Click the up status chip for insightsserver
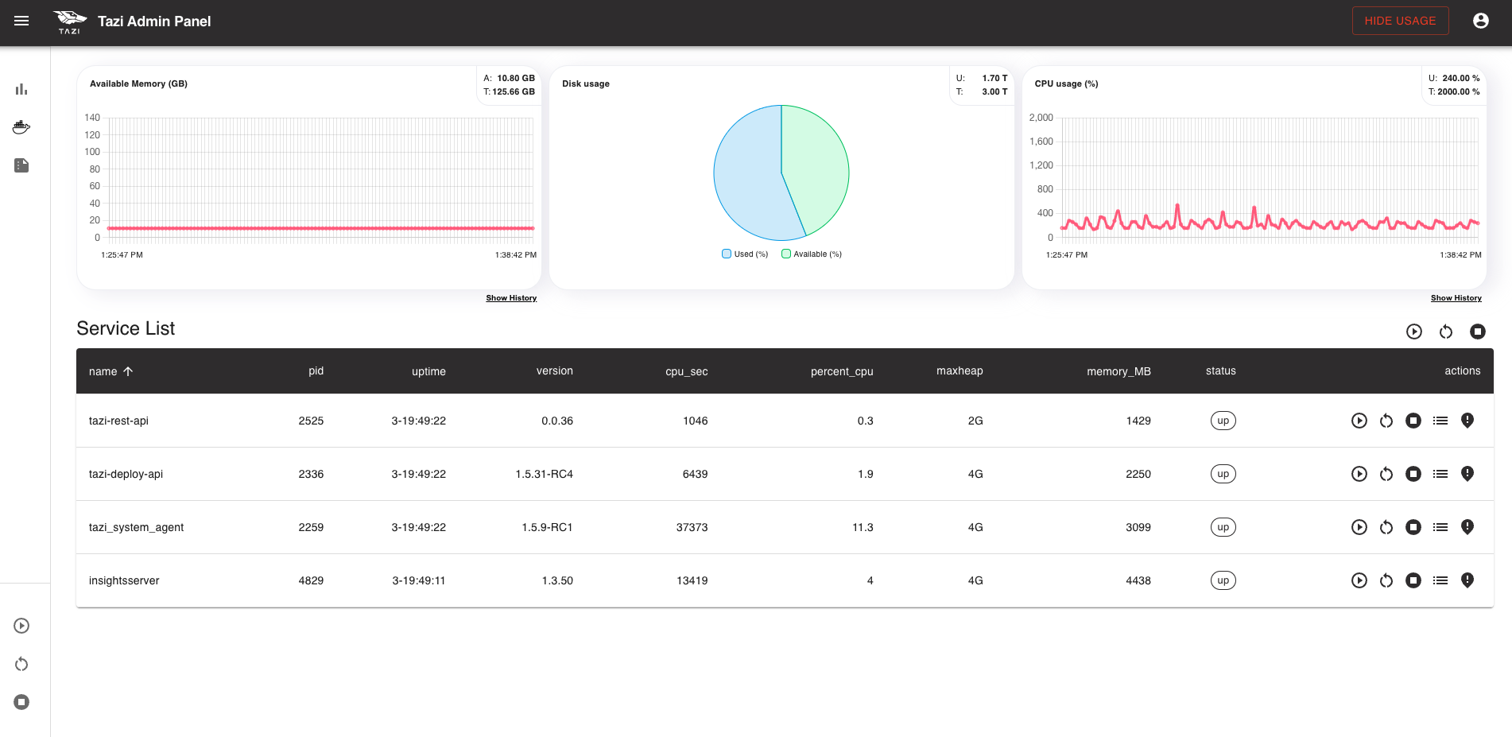 click(x=1223, y=580)
